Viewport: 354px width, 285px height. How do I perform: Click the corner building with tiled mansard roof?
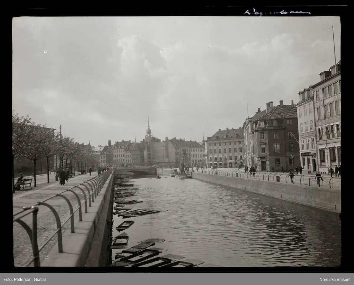tap(276, 139)
